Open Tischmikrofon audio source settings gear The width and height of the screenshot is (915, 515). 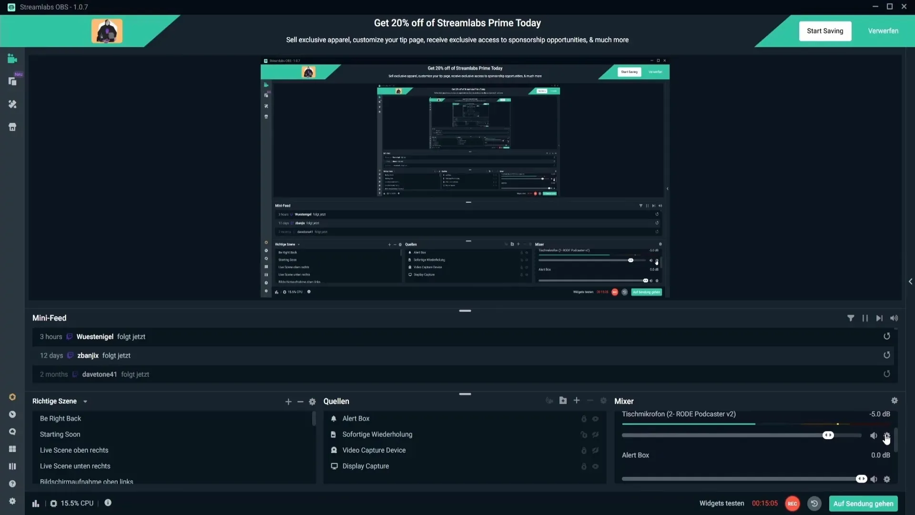pos(887,435)
